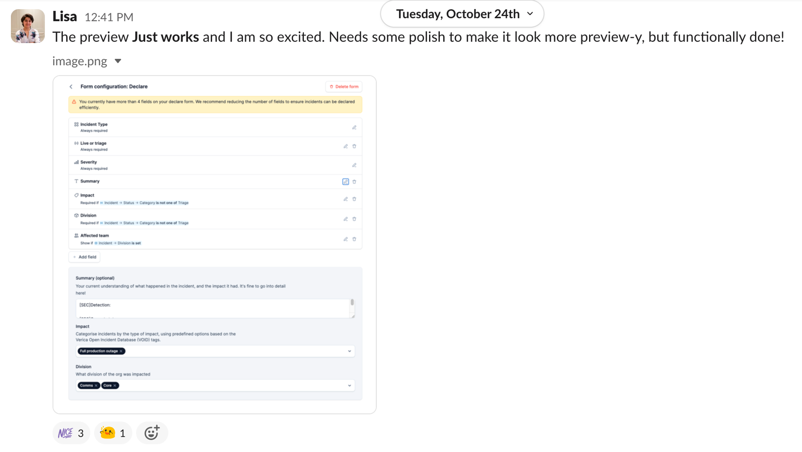Screen dimensions: 802x452
Task: Click the highlighted edit icon for Summary
Action: tap(345, 182)
